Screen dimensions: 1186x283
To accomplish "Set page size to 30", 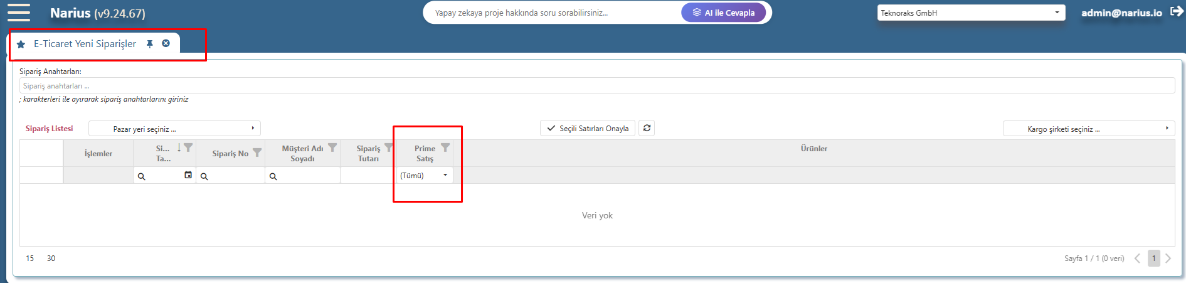I will [51, 259].
